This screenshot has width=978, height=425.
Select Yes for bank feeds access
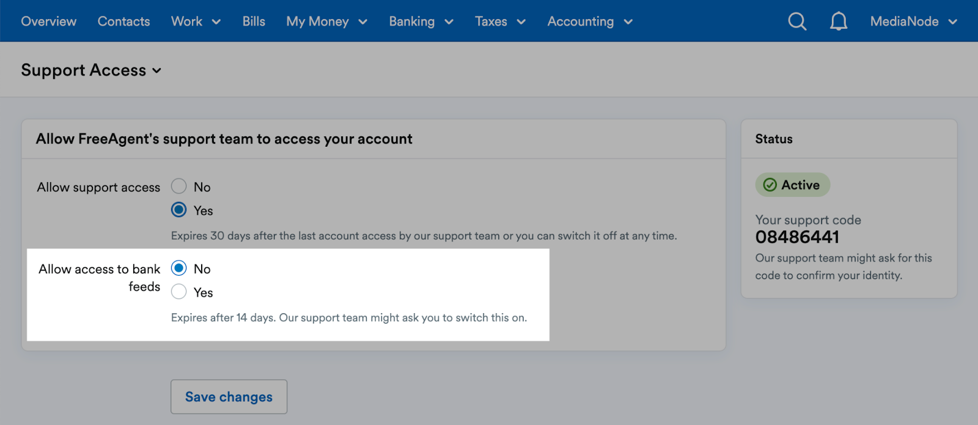(x=178, y=292)
